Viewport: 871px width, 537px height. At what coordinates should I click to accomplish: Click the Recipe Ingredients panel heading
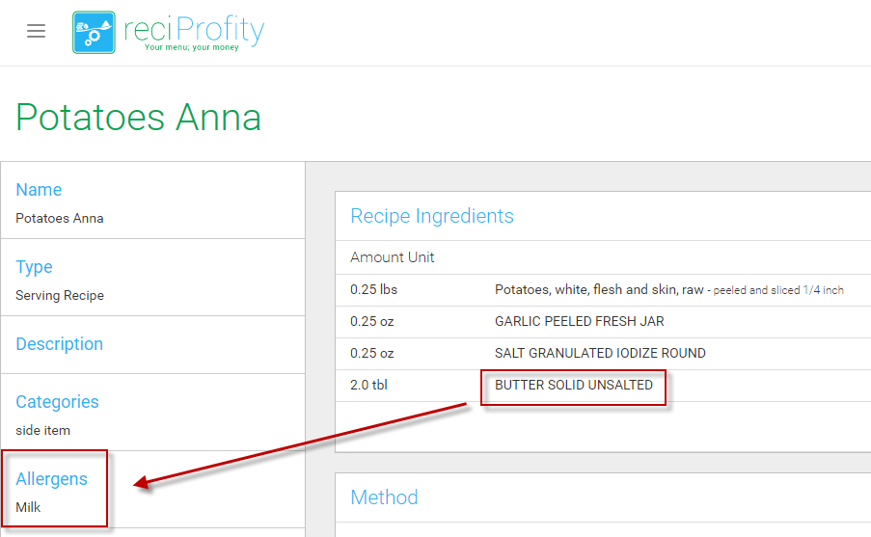pos(432,216)
